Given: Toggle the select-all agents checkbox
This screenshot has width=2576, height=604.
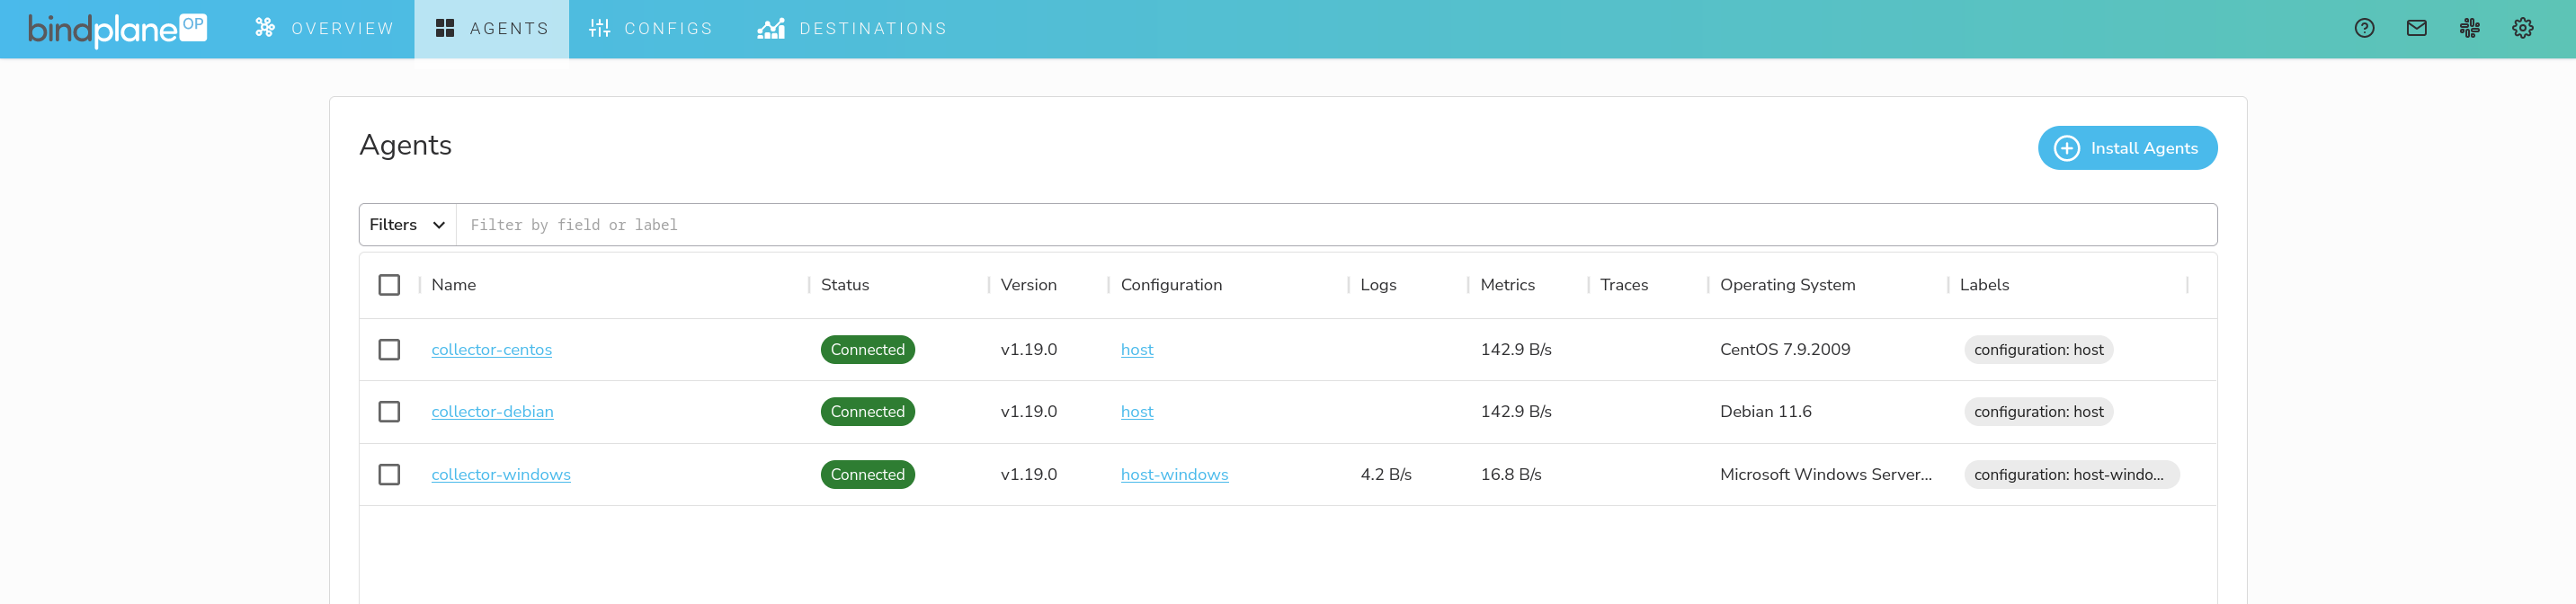Looking at the screenshot, I should coord(389,285).
